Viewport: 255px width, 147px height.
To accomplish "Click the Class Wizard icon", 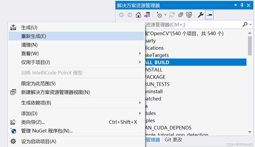I will click(x=13, y=122).
